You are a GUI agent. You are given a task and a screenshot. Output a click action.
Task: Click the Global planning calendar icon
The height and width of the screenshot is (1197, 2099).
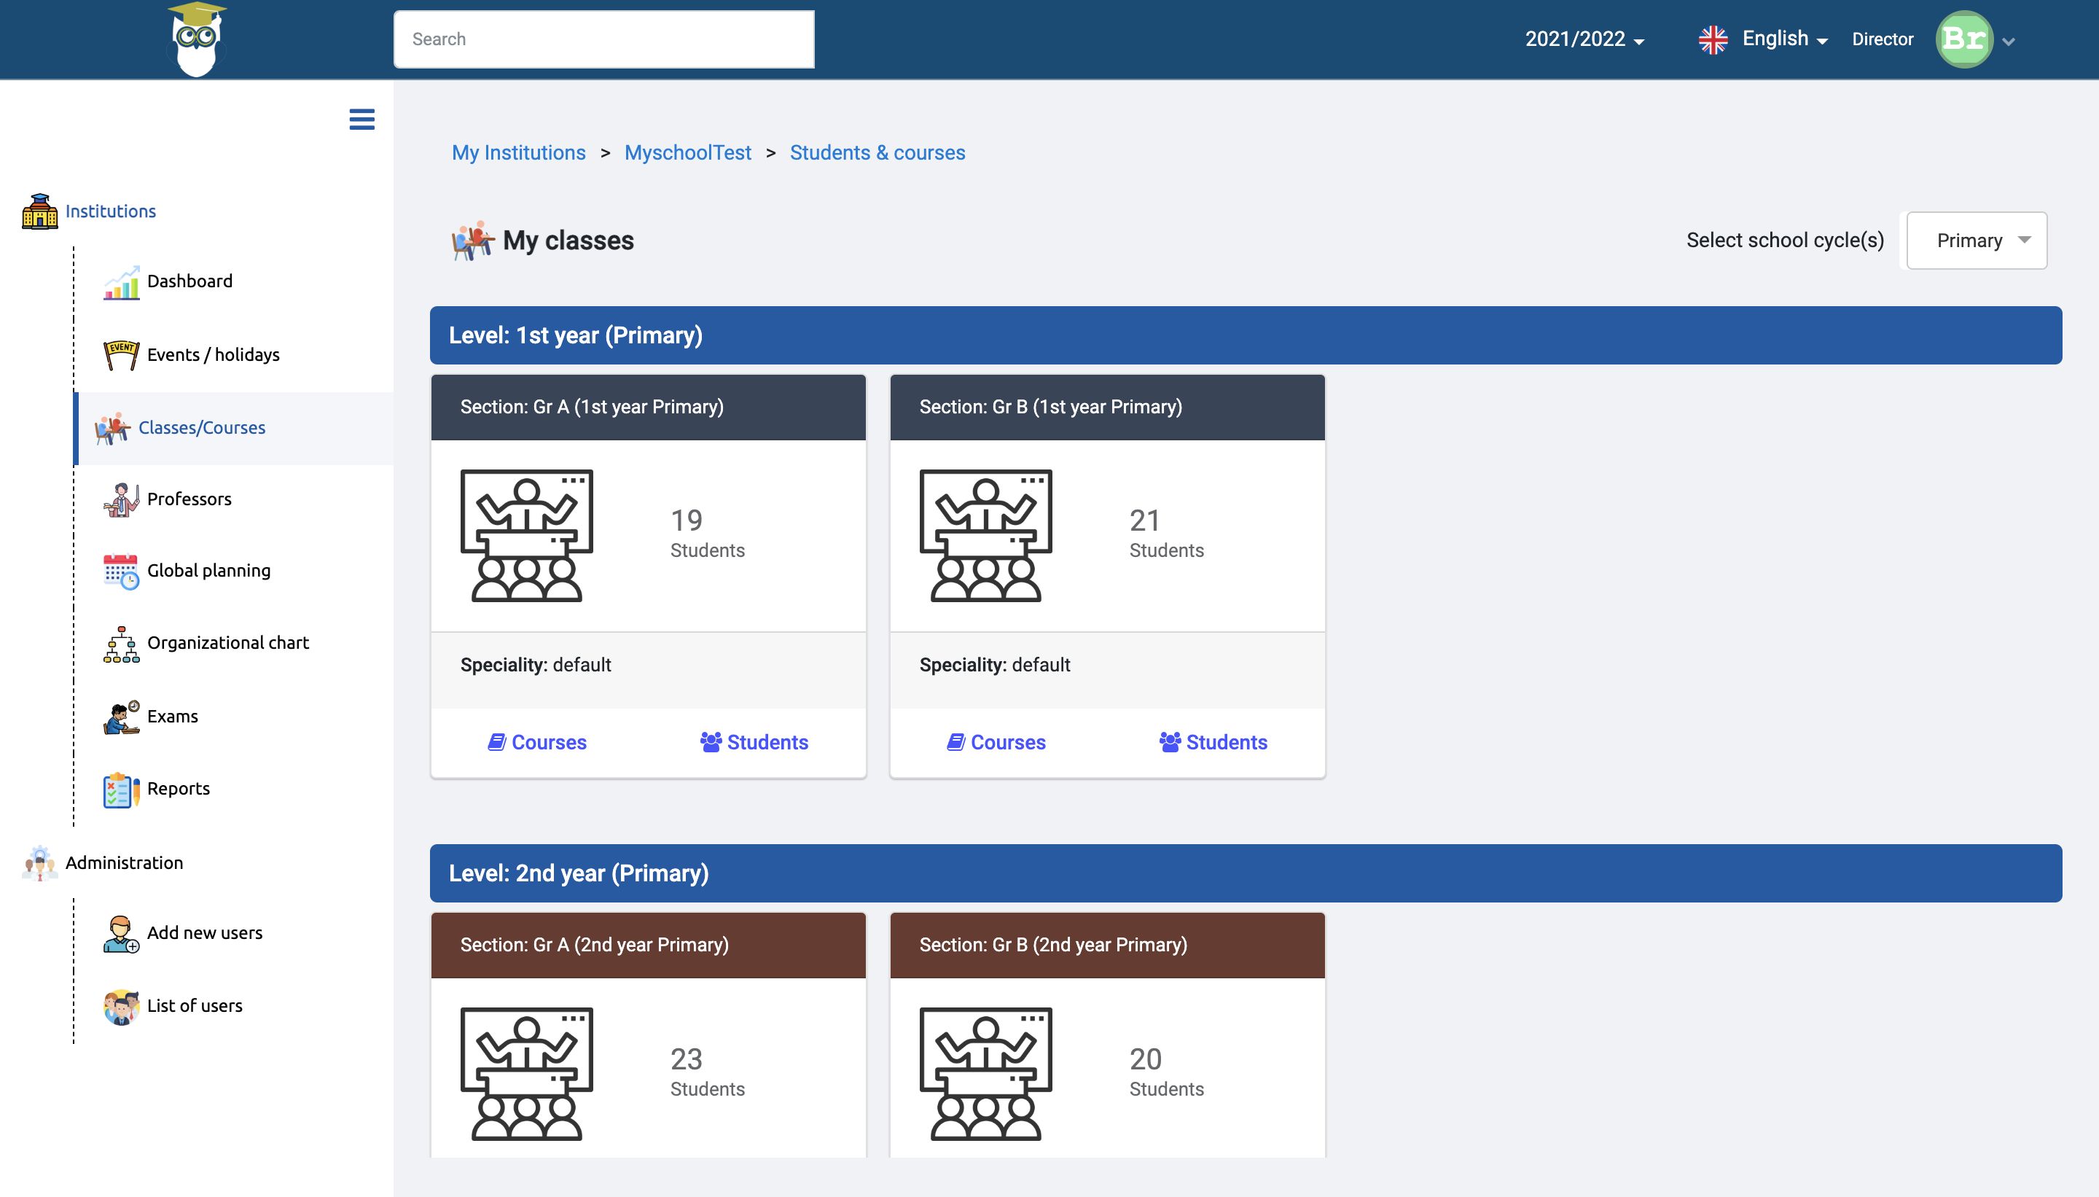121,572
